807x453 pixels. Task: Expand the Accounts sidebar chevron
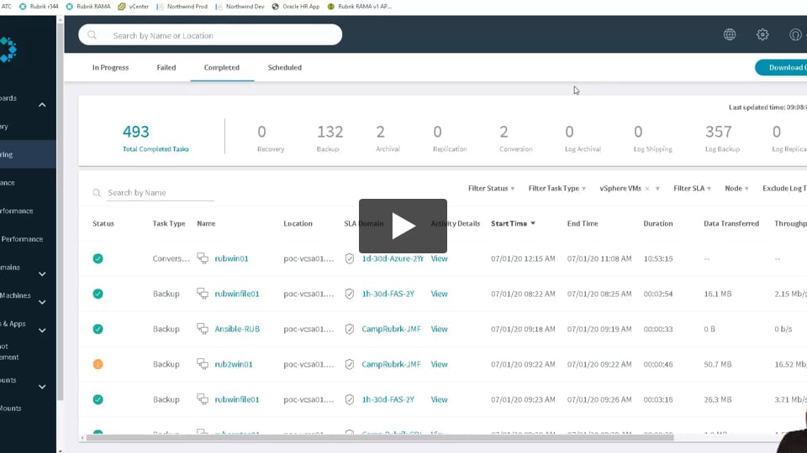(42, 387)
